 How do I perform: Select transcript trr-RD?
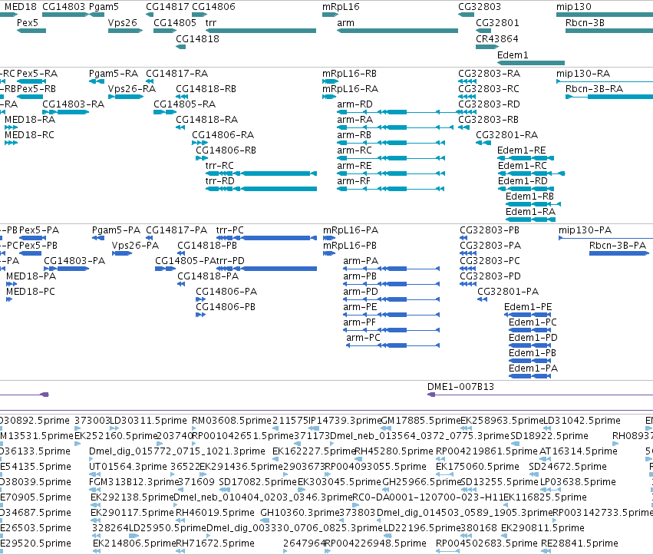click(261, 189)
